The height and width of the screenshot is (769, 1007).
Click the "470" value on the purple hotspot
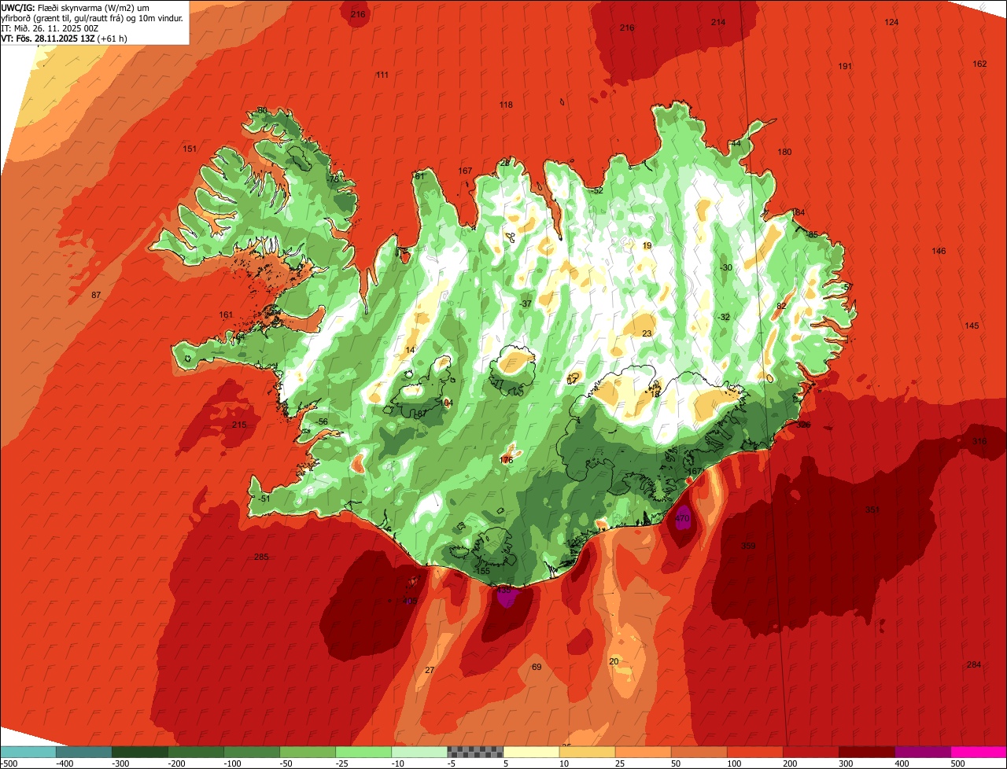682,519
